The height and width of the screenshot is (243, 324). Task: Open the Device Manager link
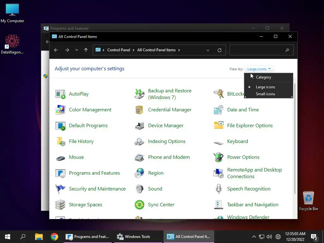(166, 126)
